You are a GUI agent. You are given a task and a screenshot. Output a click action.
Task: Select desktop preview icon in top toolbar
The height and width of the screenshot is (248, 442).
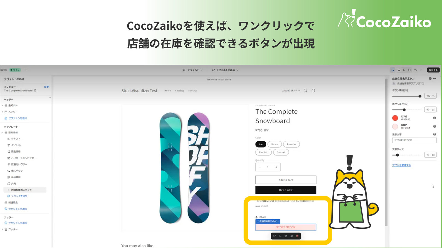click(x=399, y=70)
